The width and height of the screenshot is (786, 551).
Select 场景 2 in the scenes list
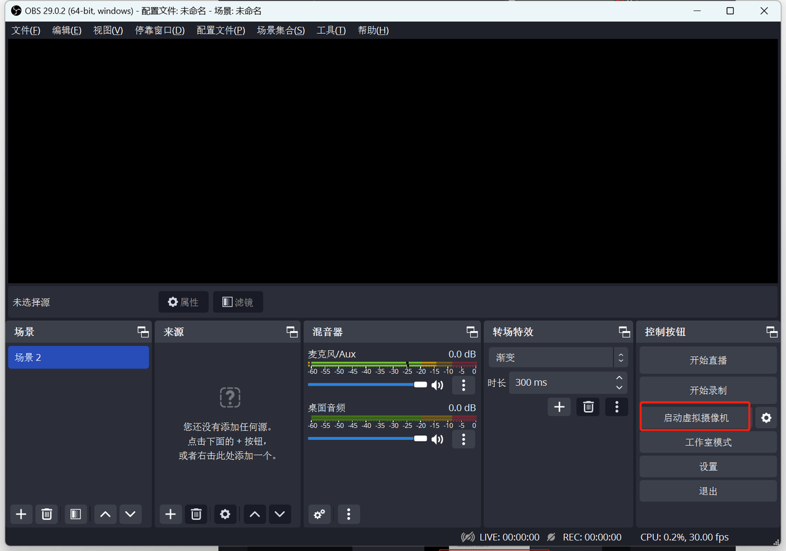tap(79, 357)
